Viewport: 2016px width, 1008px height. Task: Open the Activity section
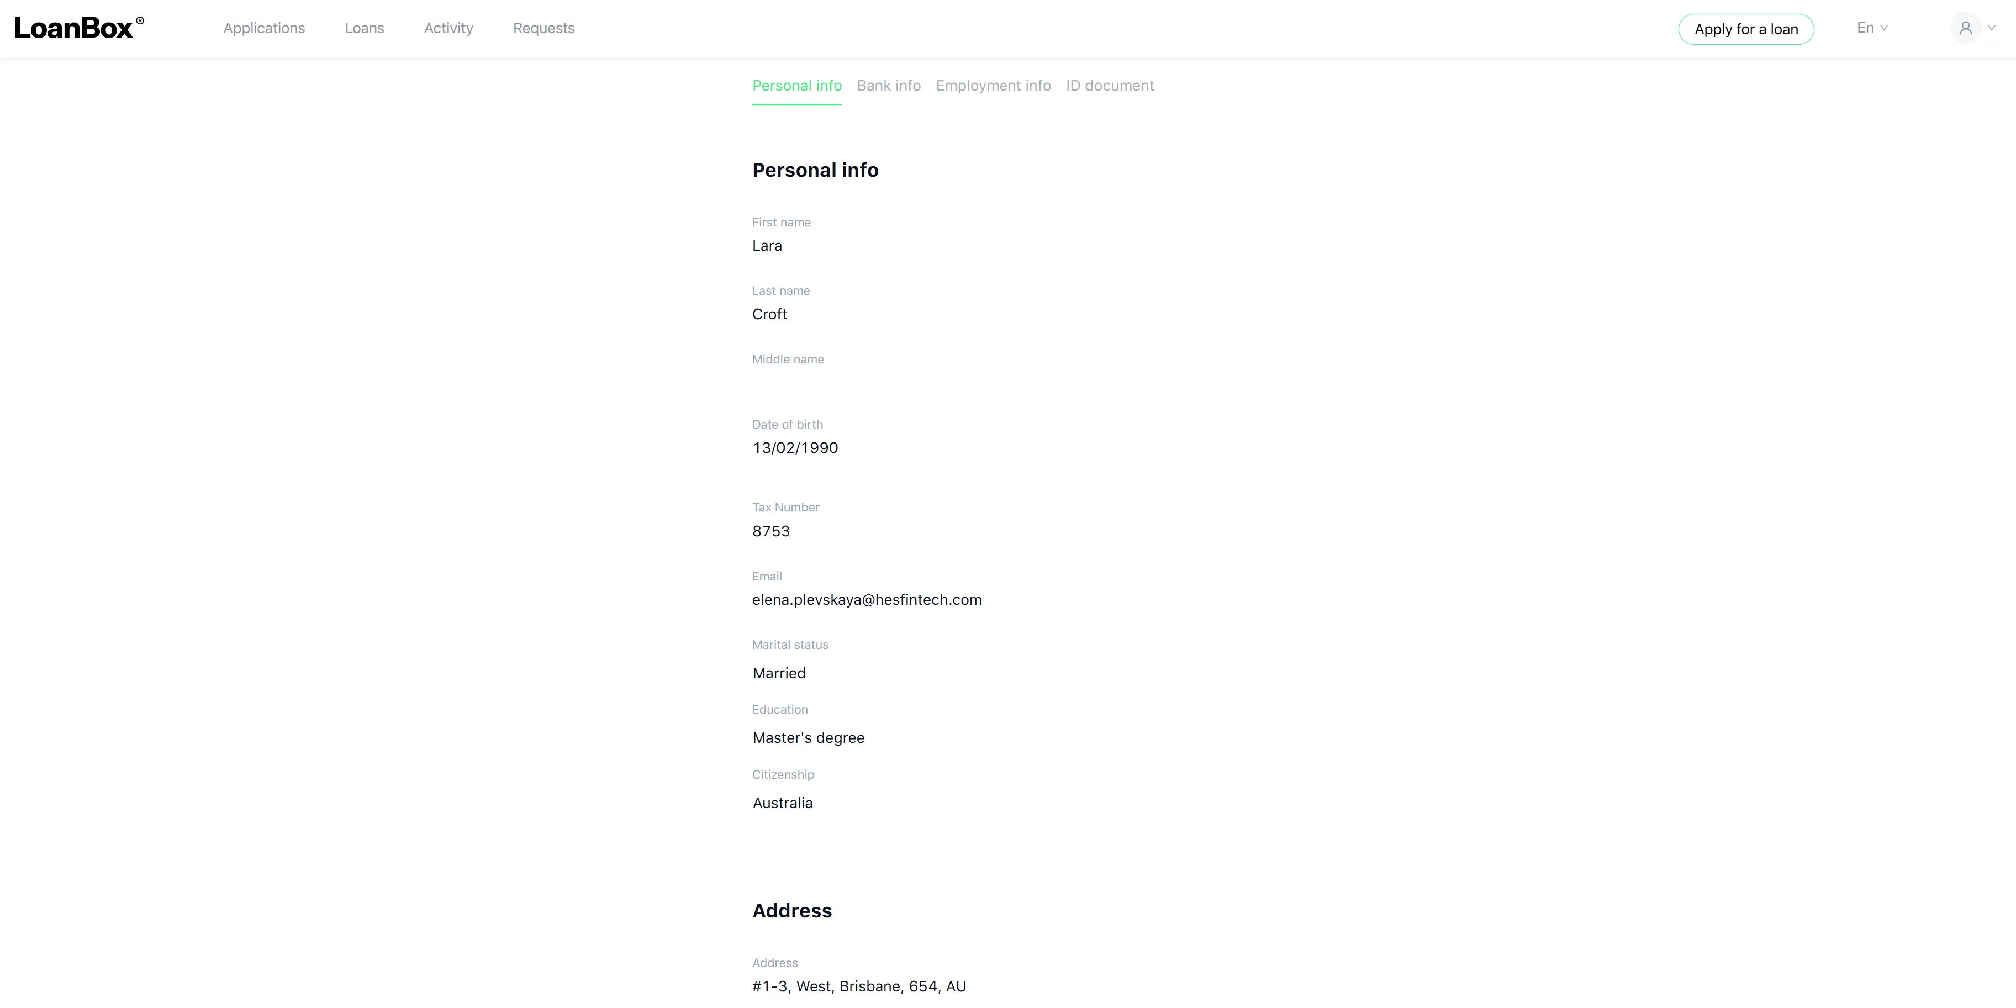click(448, 28)
